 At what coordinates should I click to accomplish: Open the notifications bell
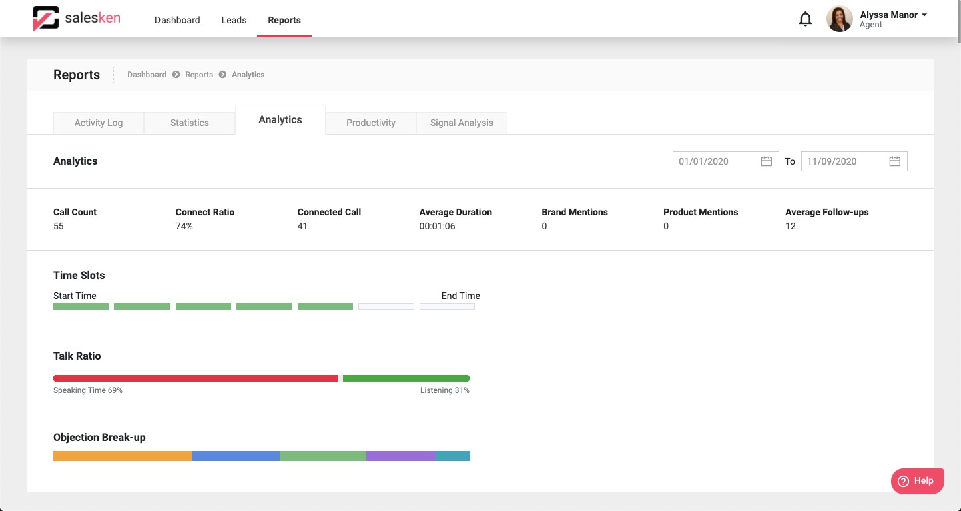click(806, 19)
